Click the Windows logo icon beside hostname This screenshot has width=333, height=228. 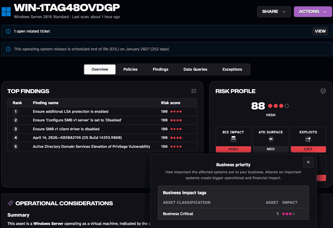(6, 12)
